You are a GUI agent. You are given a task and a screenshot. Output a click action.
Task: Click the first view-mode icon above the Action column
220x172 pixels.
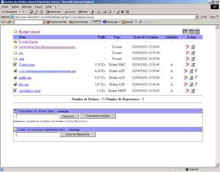[x=186, y=31]
